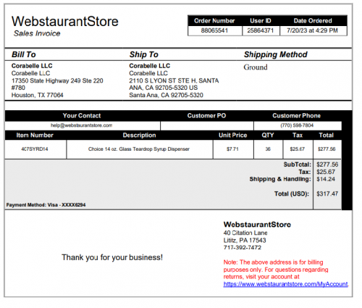The image size is (362, 308).
Task: Select 'Payment Method: Visa - XXXX6294' text
Action: pyautogui.click(x=46, y=205)
